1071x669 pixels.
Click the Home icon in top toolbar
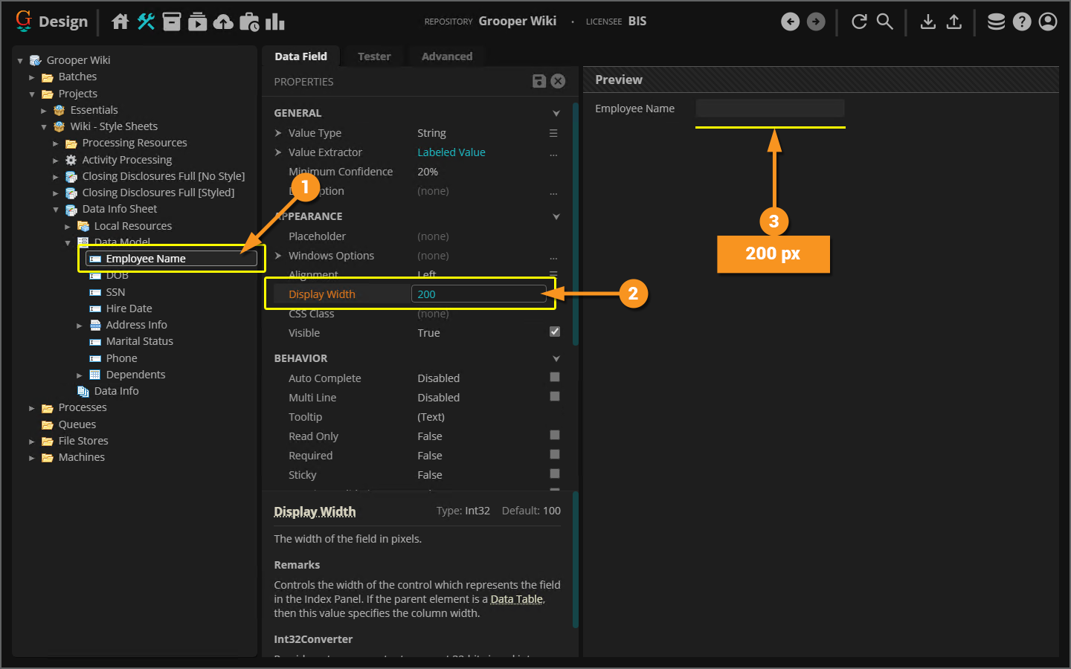click(x=120, y=22)
